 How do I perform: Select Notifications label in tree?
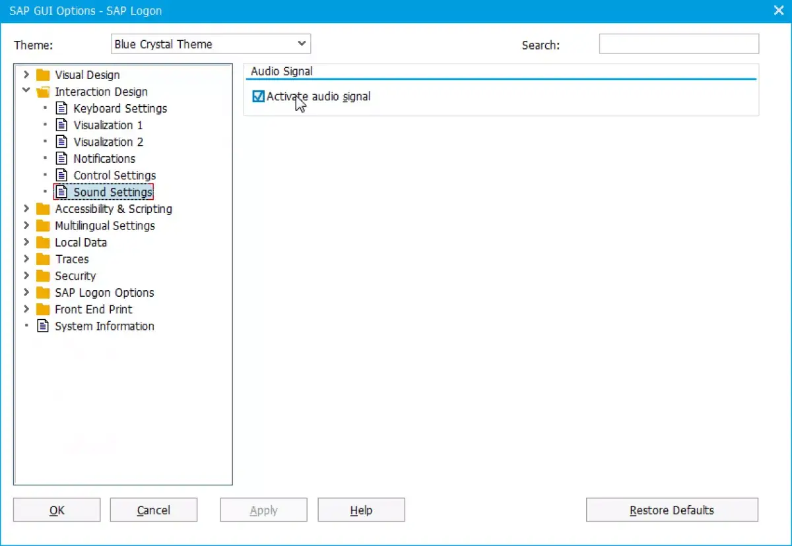(104, 158)
